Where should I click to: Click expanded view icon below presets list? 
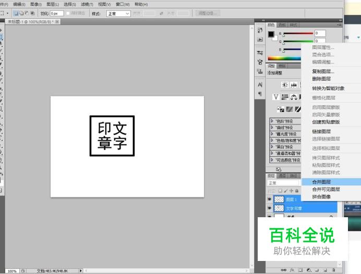279,169
